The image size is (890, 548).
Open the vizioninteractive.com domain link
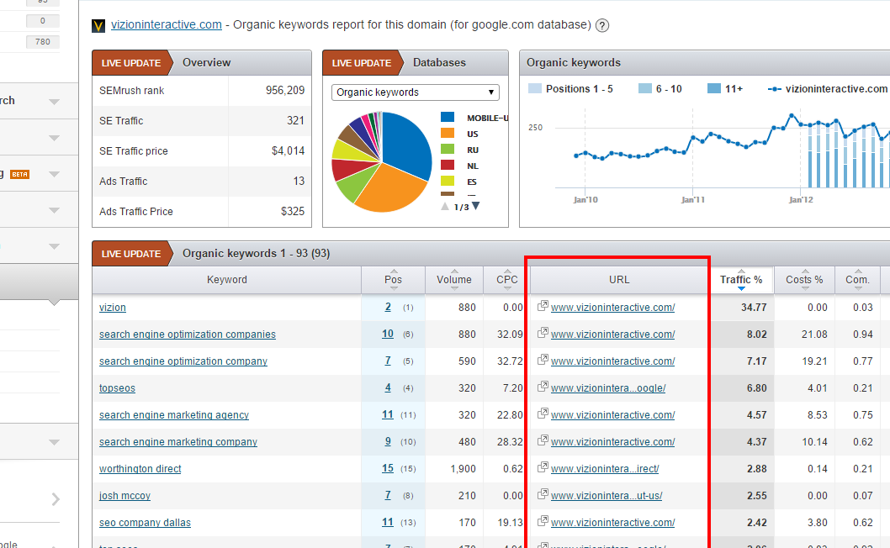click(x=166, y=25)
